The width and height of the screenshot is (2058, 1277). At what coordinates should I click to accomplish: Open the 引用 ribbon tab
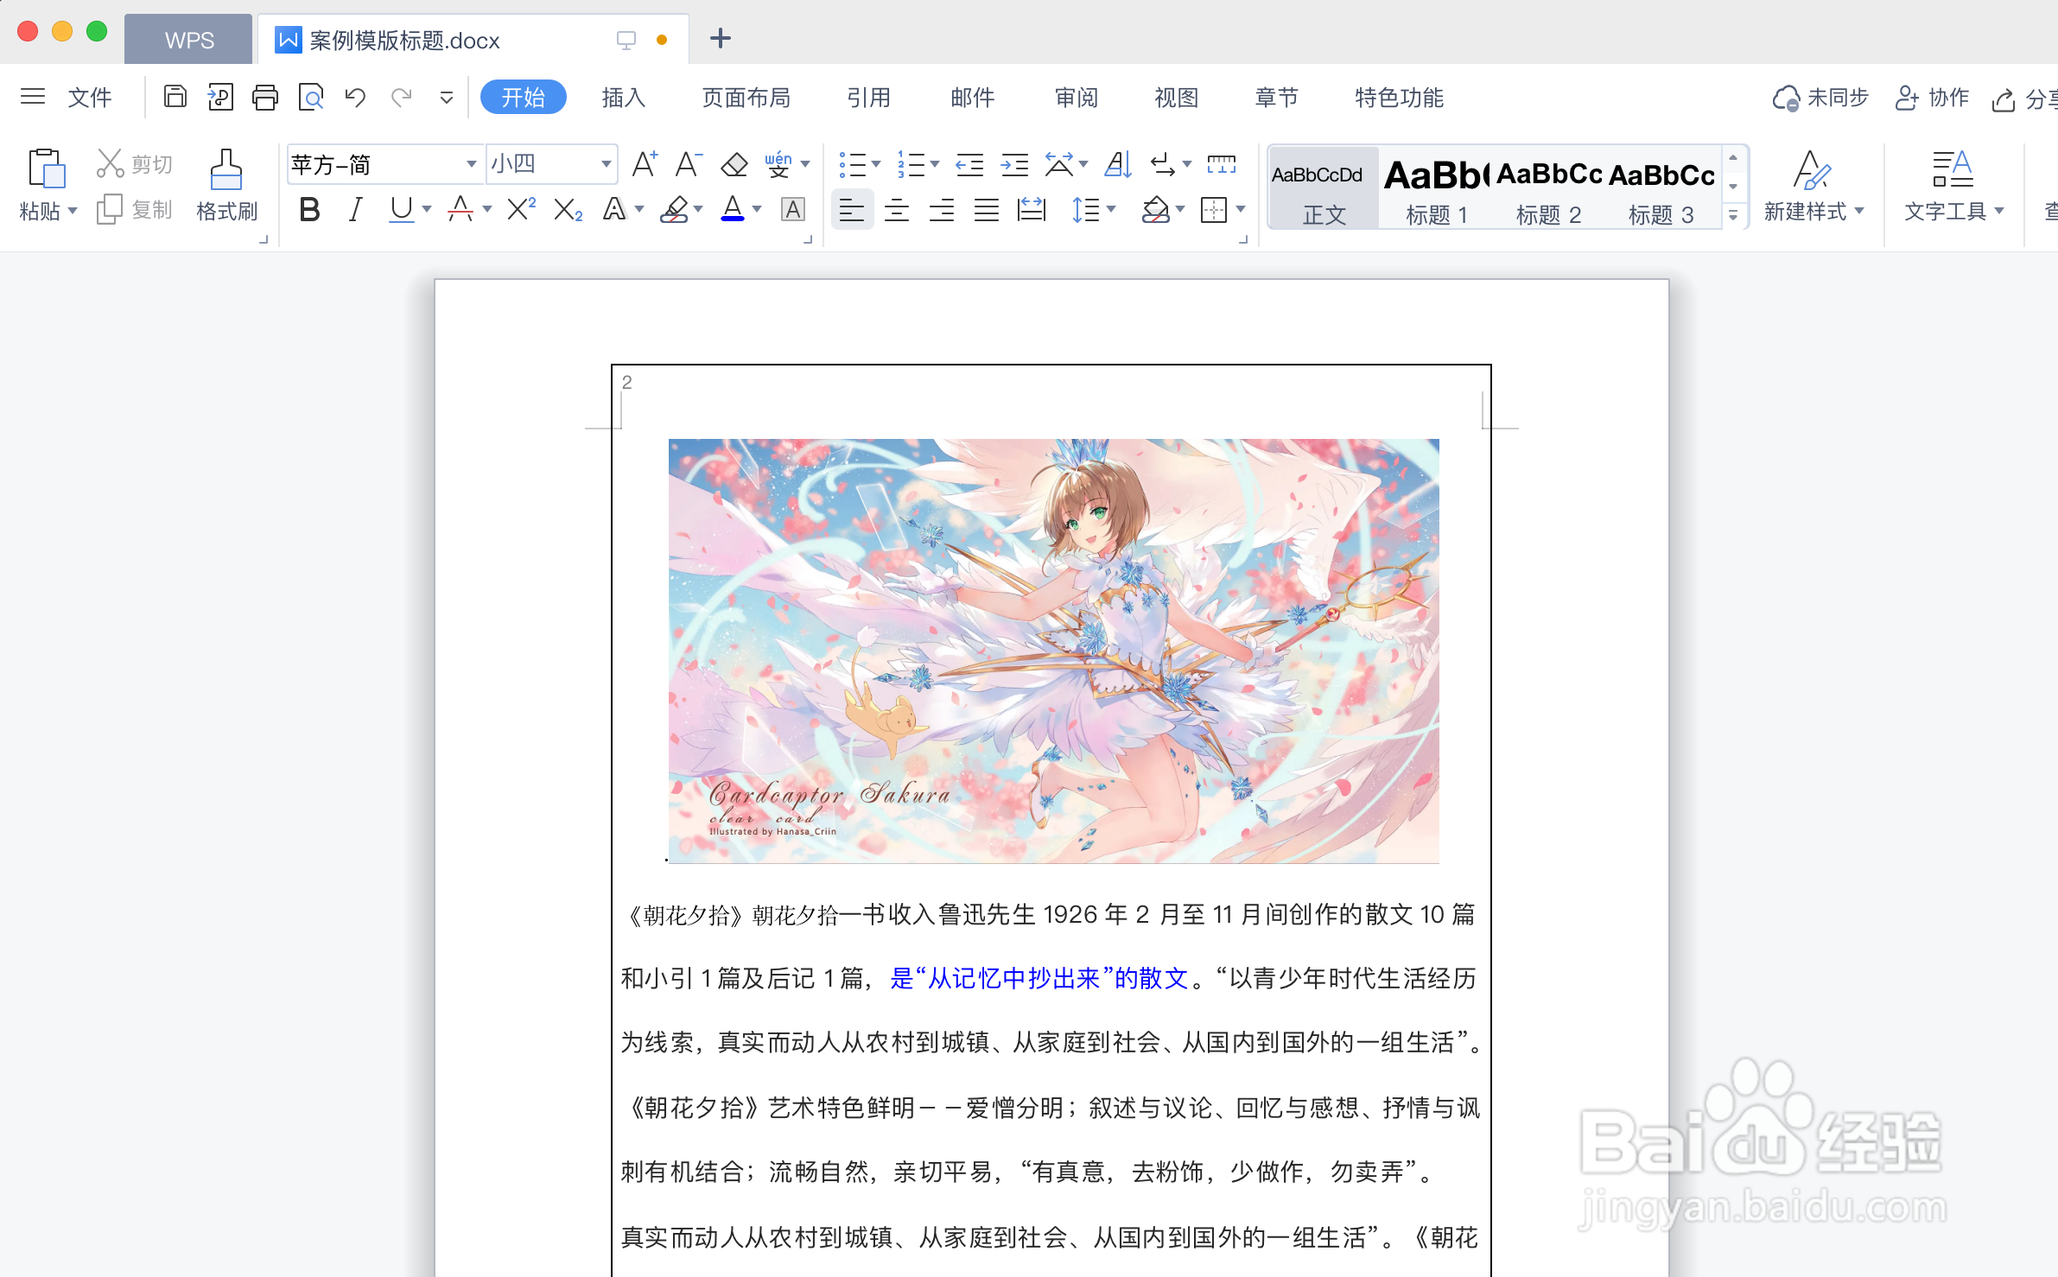coord(869,98)
